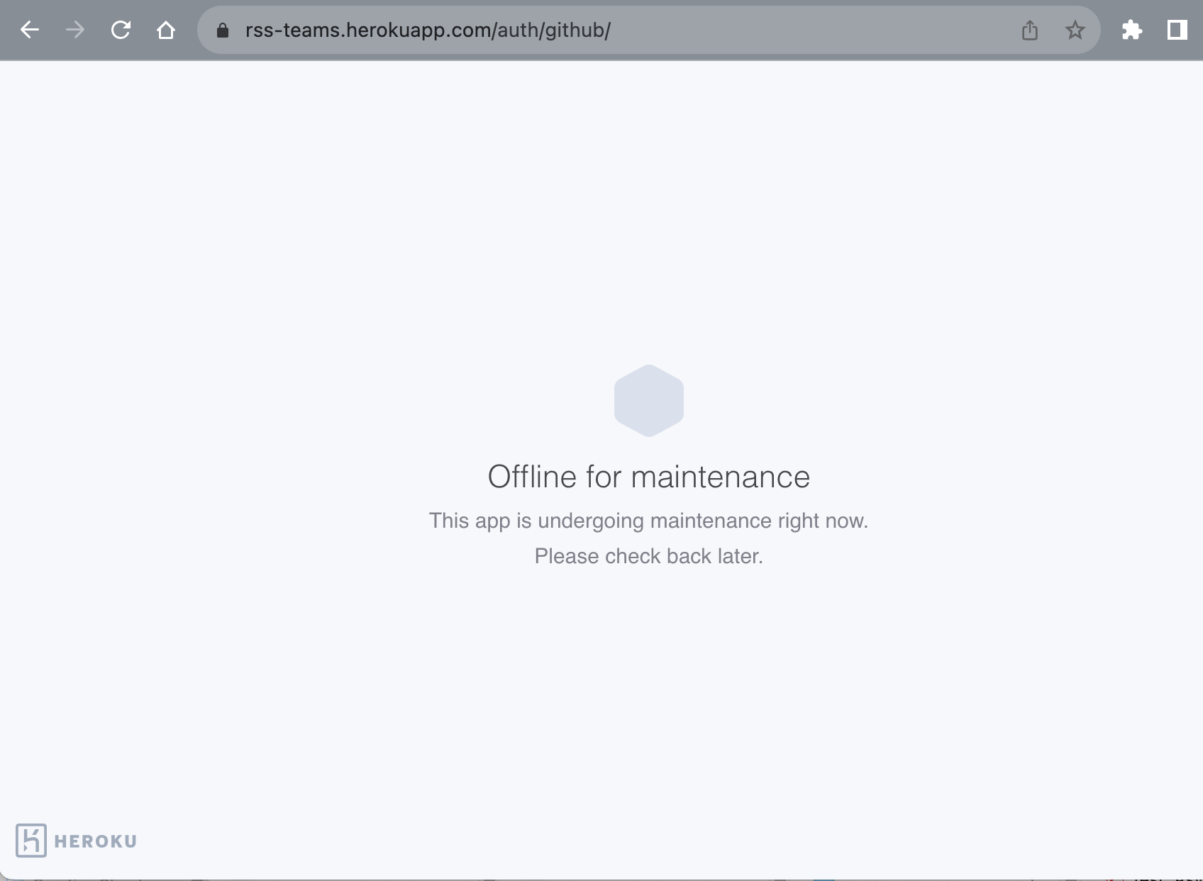Click the Heroku logo mark in footer

point(33,841)
